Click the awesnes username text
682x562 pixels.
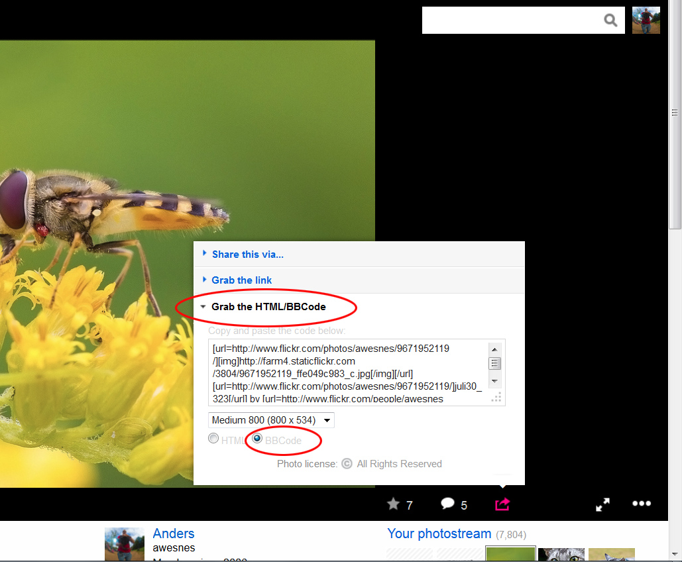click(x=174, y=548)
